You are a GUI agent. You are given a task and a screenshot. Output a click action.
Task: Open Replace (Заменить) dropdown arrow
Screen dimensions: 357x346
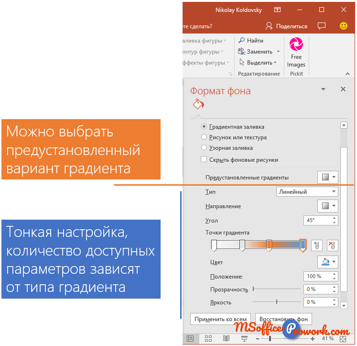coord(278,52)
